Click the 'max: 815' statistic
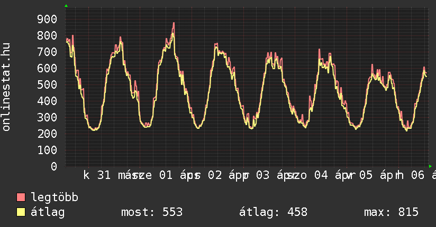The image size is (436, 227). [391, 212]
